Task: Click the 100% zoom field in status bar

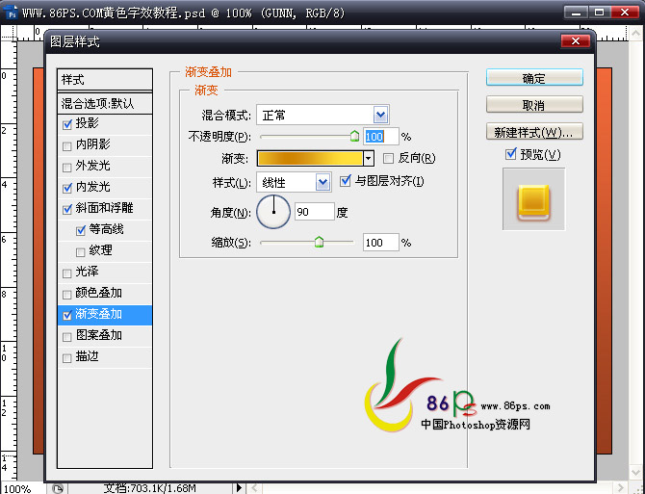Action: tap(22, 488)
